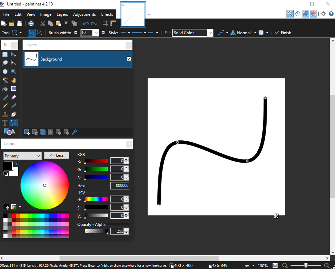Expand the blend mode Normal dropdown

[255, 33]
